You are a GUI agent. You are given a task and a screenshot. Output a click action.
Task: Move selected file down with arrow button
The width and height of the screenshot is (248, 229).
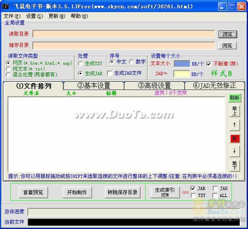click(235, 151)
